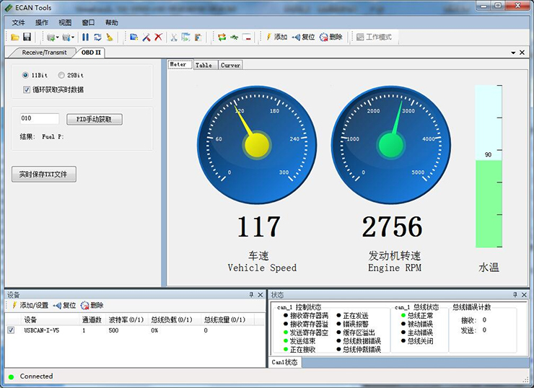Click 添加 lightning icon in main toolbar
This screenshot has height=388, width=534.
276,37
